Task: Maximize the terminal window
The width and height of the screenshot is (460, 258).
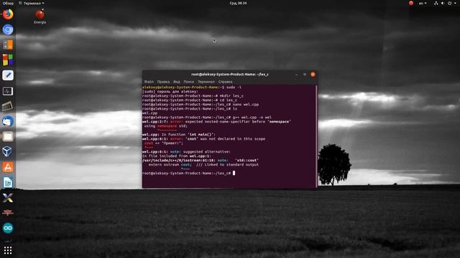Action: [305, 75]
